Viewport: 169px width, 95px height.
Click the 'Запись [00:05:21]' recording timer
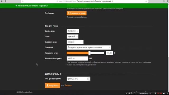(145, 93)
